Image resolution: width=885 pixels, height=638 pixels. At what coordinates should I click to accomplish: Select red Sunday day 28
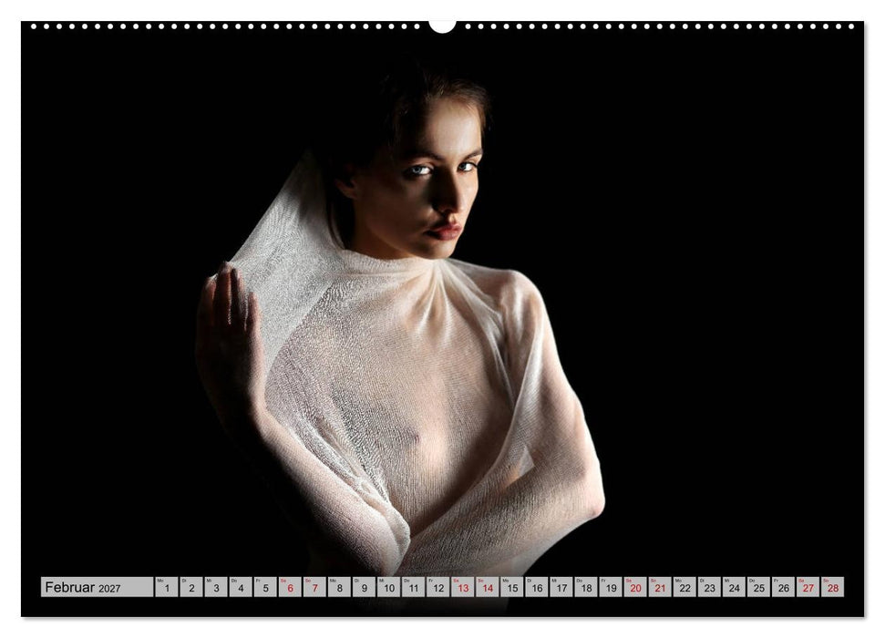[x=833, y=587]
